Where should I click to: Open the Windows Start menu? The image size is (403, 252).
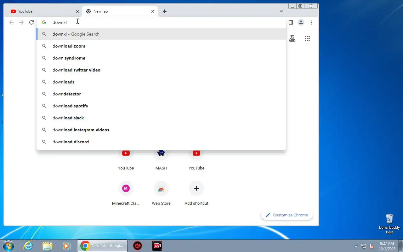point(9,246)
